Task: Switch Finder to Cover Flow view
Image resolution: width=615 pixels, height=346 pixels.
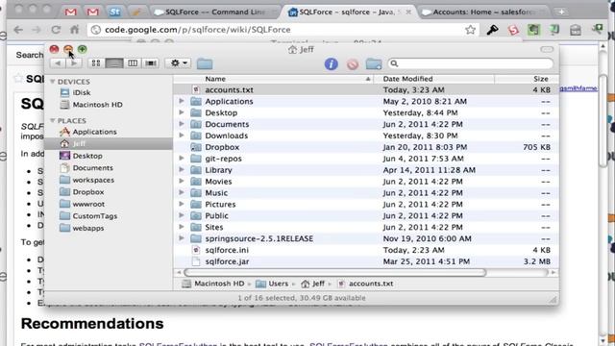Action: (151, 63)
